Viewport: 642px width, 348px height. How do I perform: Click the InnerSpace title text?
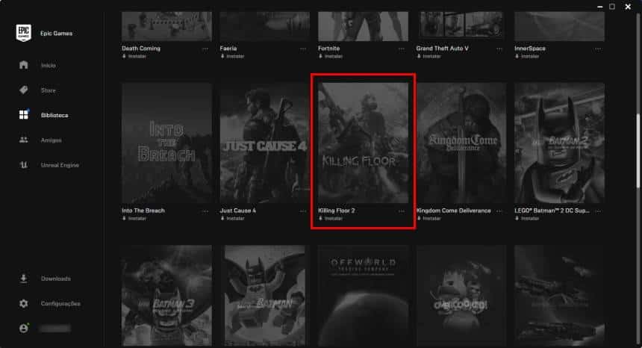pos(530,49)
